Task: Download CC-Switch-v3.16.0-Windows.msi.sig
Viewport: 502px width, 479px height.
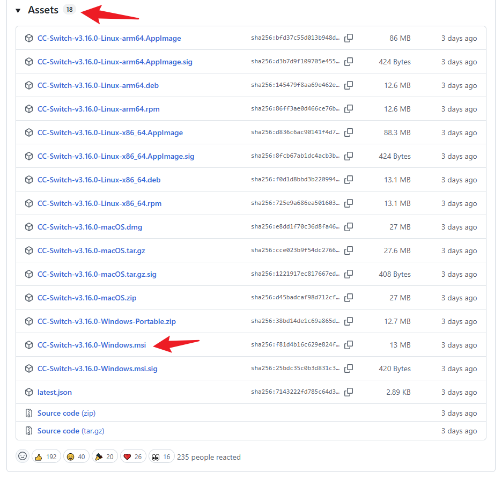Action: point(98,369)
